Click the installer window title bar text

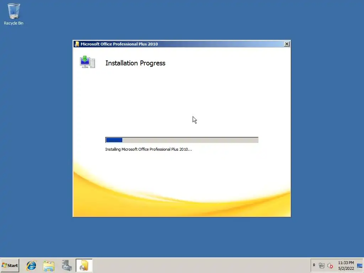coord(119,44)
